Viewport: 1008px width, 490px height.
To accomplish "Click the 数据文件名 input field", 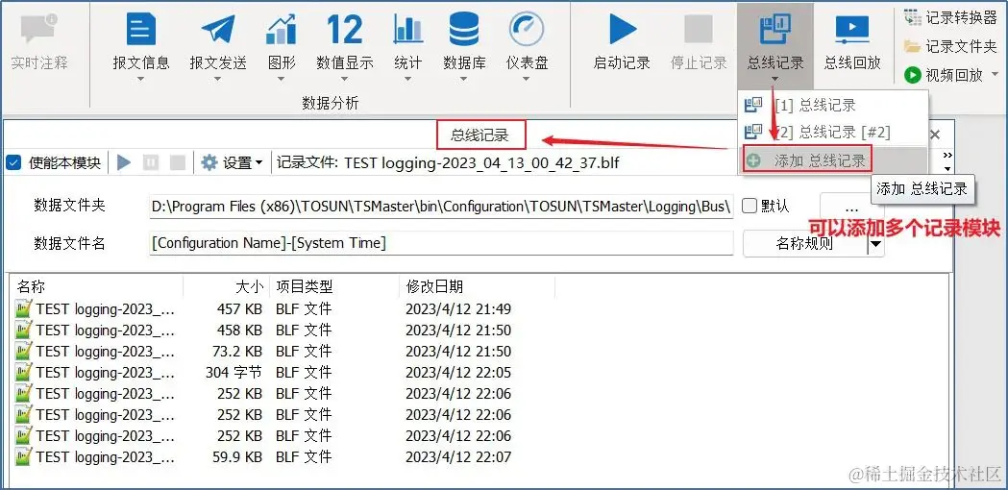I will coord(441,244).
